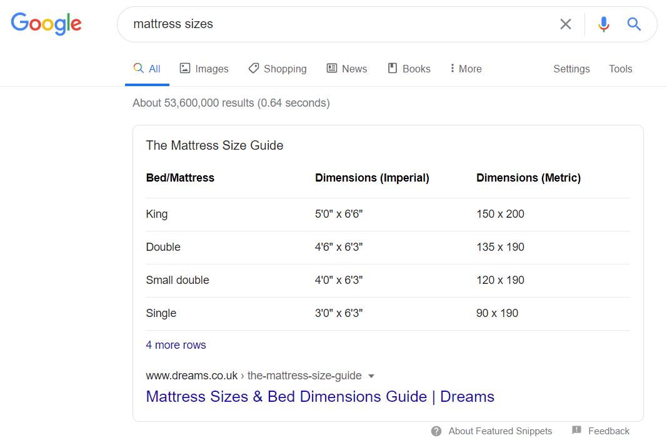This screenshot has height=448, width=667.
Task: Click the 'Small double' row label
Action: click(178, 280)
